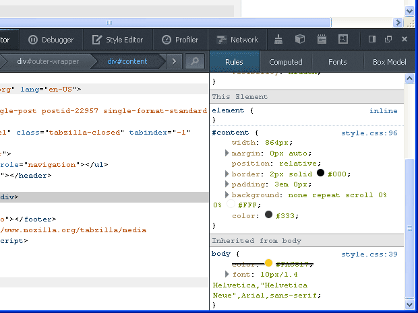
Task: Select the footer markup line
Action: 28,219
